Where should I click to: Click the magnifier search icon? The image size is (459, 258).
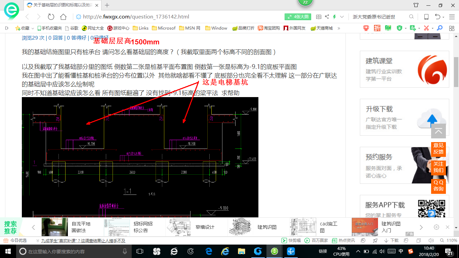(x=411, y=17)
